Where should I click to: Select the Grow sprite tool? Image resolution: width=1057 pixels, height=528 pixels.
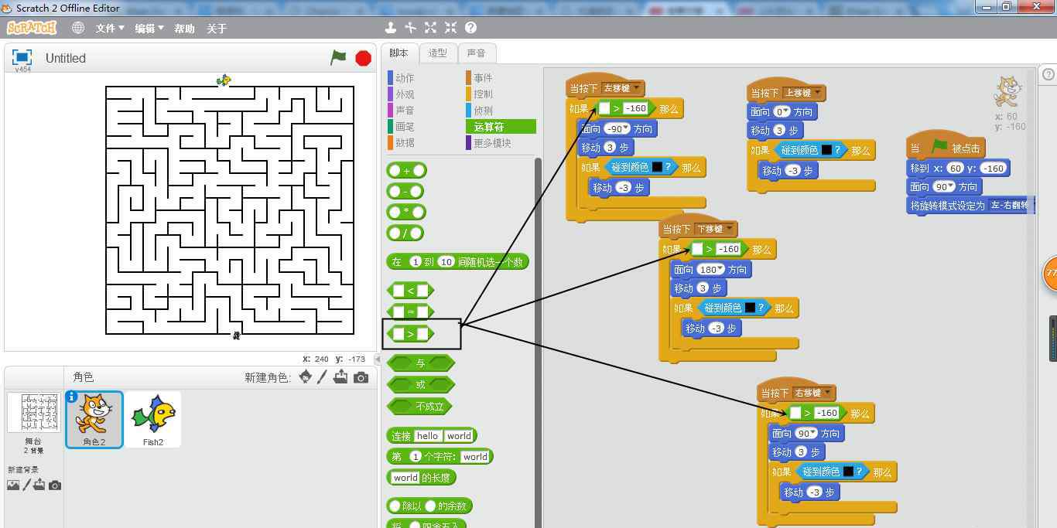click(431, 28)
